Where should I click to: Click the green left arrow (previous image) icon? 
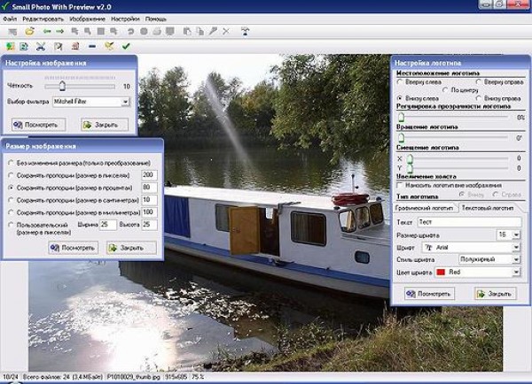coord(46,31)
